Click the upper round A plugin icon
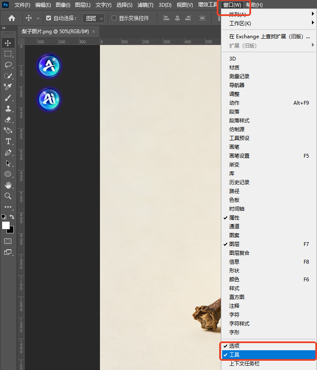 [49, 66]
